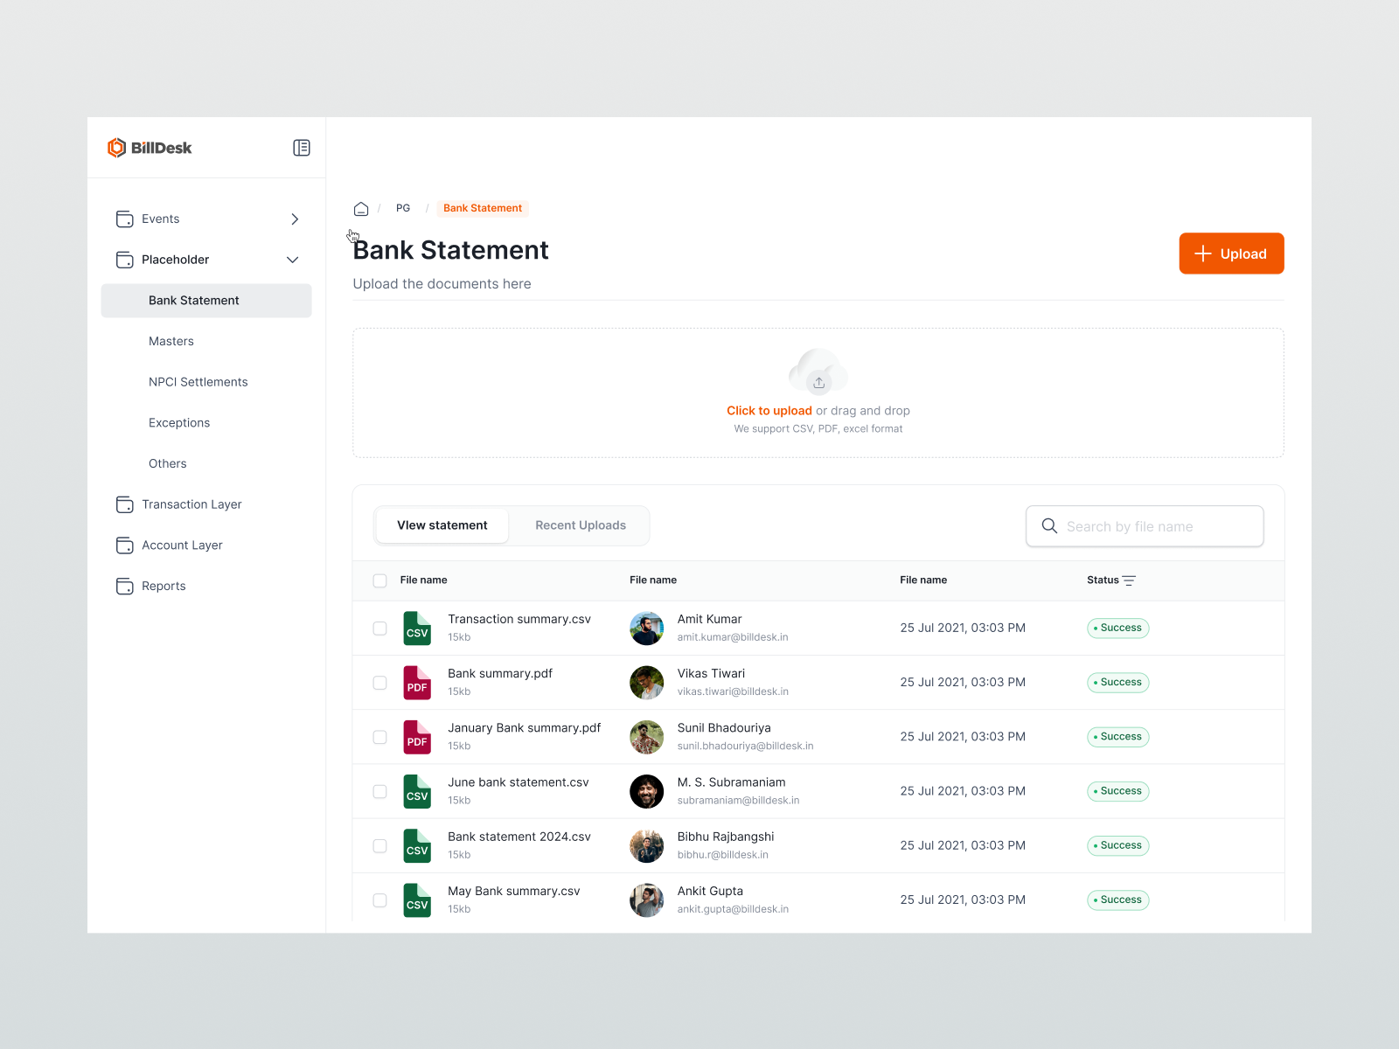Select NPCI Settlements in the sidebar menu
The height and width of the screenshot is (1049, 1399).
coord(198,382)
